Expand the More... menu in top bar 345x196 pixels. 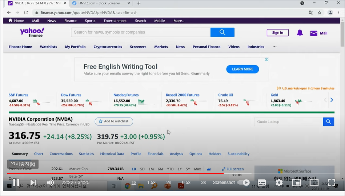pos(179,21)
